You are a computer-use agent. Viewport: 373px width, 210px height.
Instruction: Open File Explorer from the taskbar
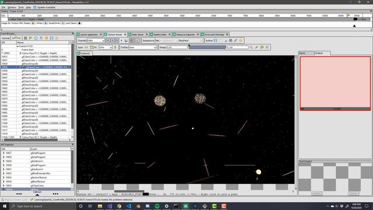coord(100,206)
